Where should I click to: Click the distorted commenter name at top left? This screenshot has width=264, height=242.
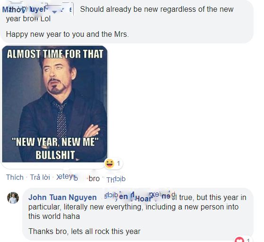[24, 9]
